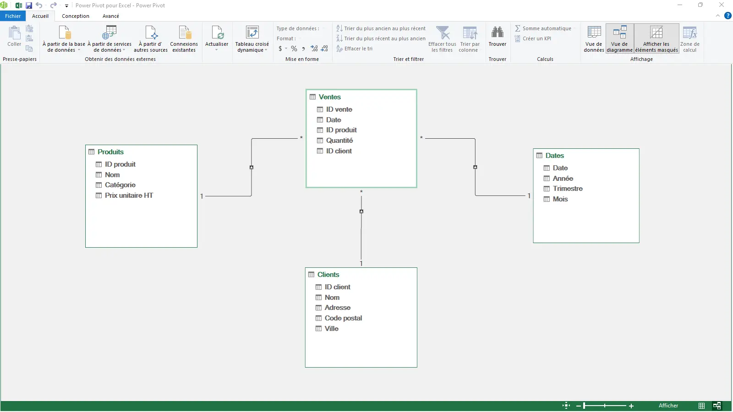Toggle Zone de calcul
The width and height of the screenshot is (733, 412).
(x=690, y=39)
